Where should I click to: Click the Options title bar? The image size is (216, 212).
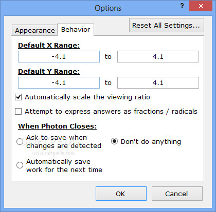[108, 8]
